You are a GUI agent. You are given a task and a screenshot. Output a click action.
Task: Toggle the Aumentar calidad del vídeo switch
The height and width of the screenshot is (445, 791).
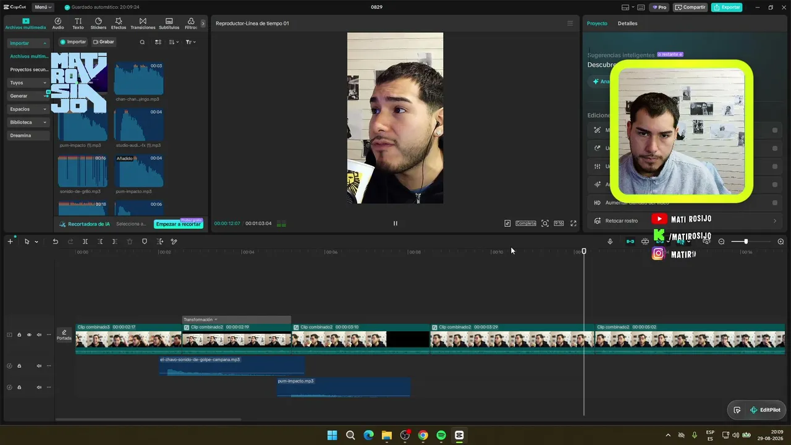[x=775, y=203]
